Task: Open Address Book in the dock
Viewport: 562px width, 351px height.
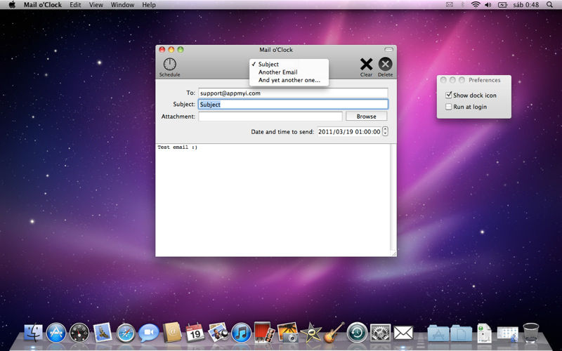Action: pos(172,333)
